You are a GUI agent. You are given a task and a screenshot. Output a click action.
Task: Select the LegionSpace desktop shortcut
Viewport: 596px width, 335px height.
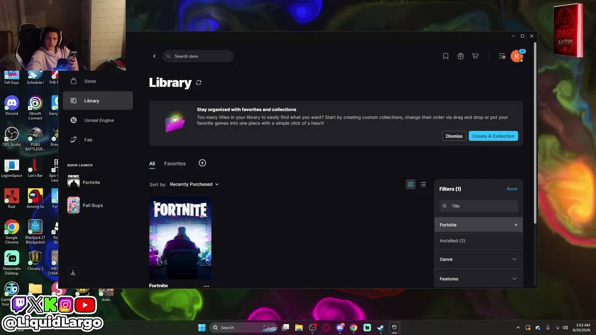(x=12, y=168)
